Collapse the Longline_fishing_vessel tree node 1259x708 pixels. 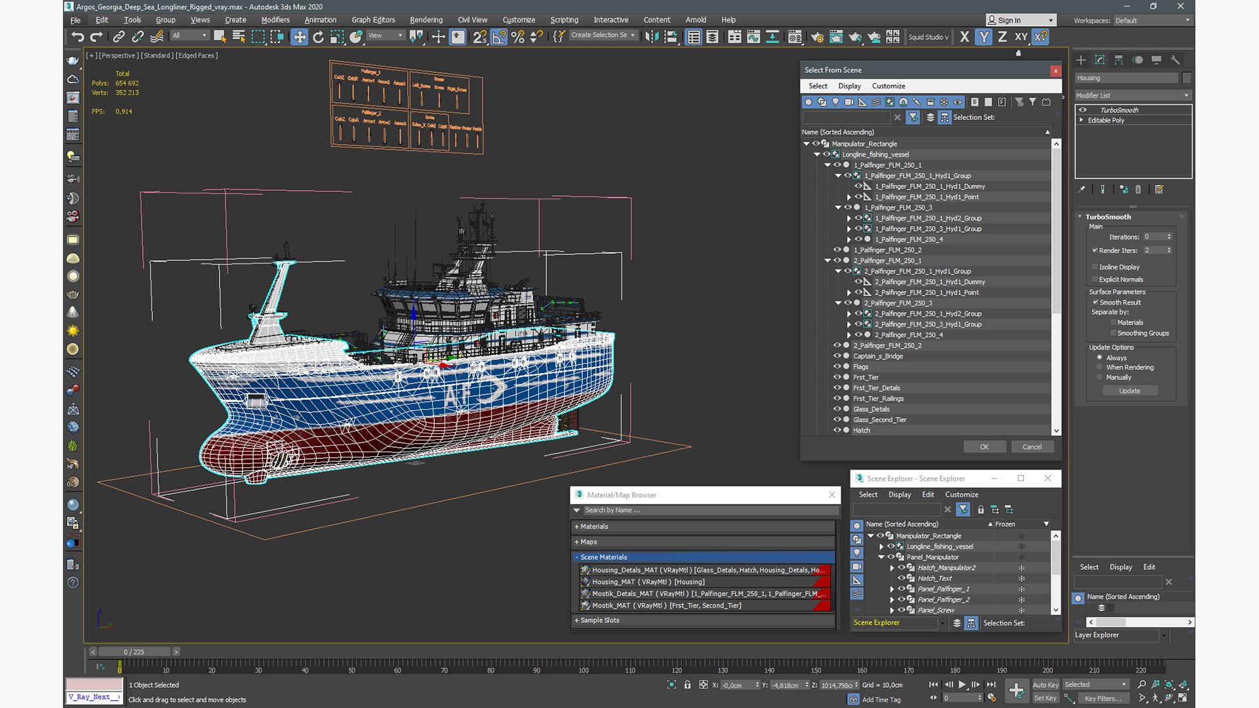817,155
